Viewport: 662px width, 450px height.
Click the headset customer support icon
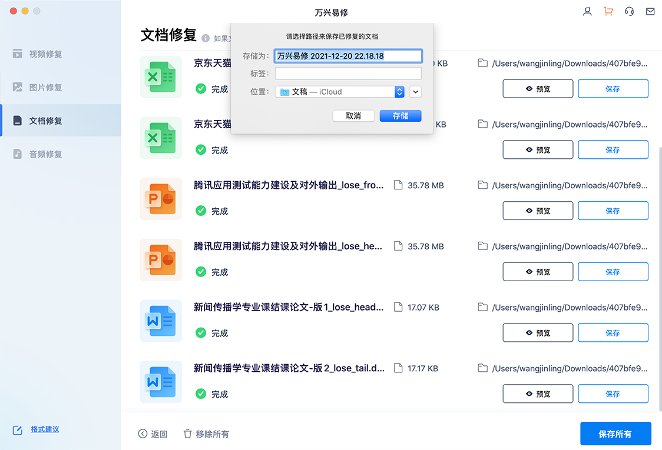point(630,11)
